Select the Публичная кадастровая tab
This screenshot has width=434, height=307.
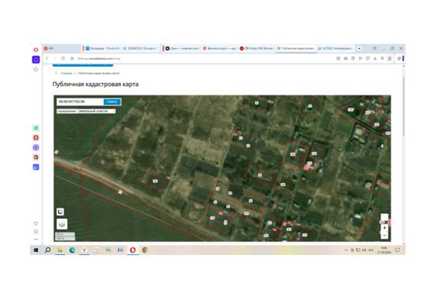[x=295, y=48]
